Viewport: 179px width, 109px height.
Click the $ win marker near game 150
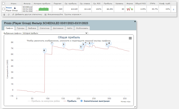64,44
